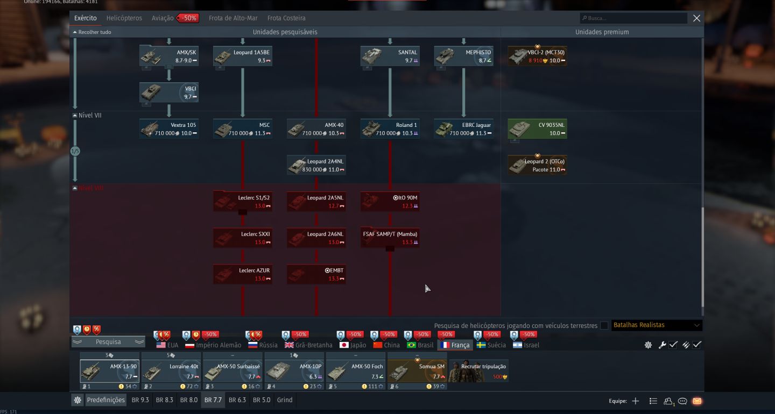775x414 pixels.
Task: Choose the AMX-10P crew slot
Action: pyautogui.click(x=294, y=371)
